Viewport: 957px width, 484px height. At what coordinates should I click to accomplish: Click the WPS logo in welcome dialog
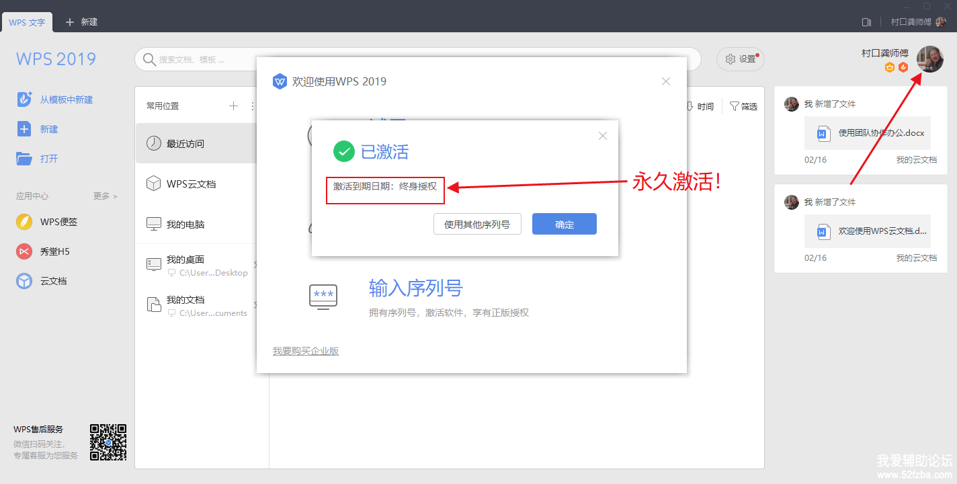click(x=280, y=81)
